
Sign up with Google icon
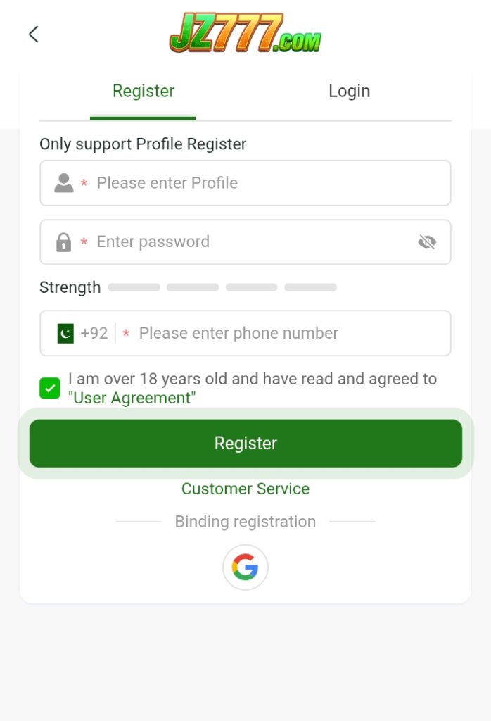245,568
